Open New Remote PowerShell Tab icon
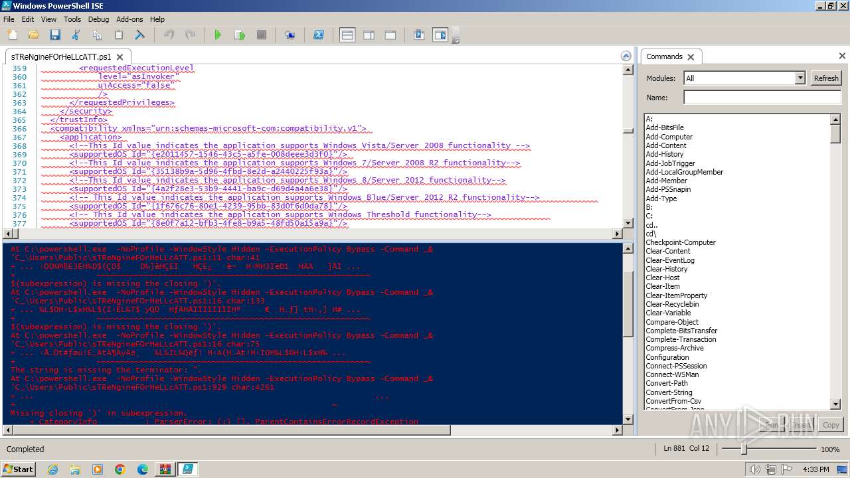The height and width of the screenshot is (478, 850). 290,35
